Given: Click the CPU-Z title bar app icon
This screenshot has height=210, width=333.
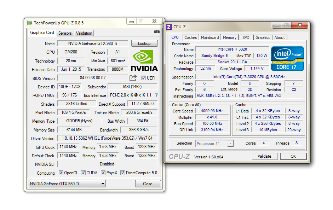Looking at the screenshot, I should tap(169, 27).
